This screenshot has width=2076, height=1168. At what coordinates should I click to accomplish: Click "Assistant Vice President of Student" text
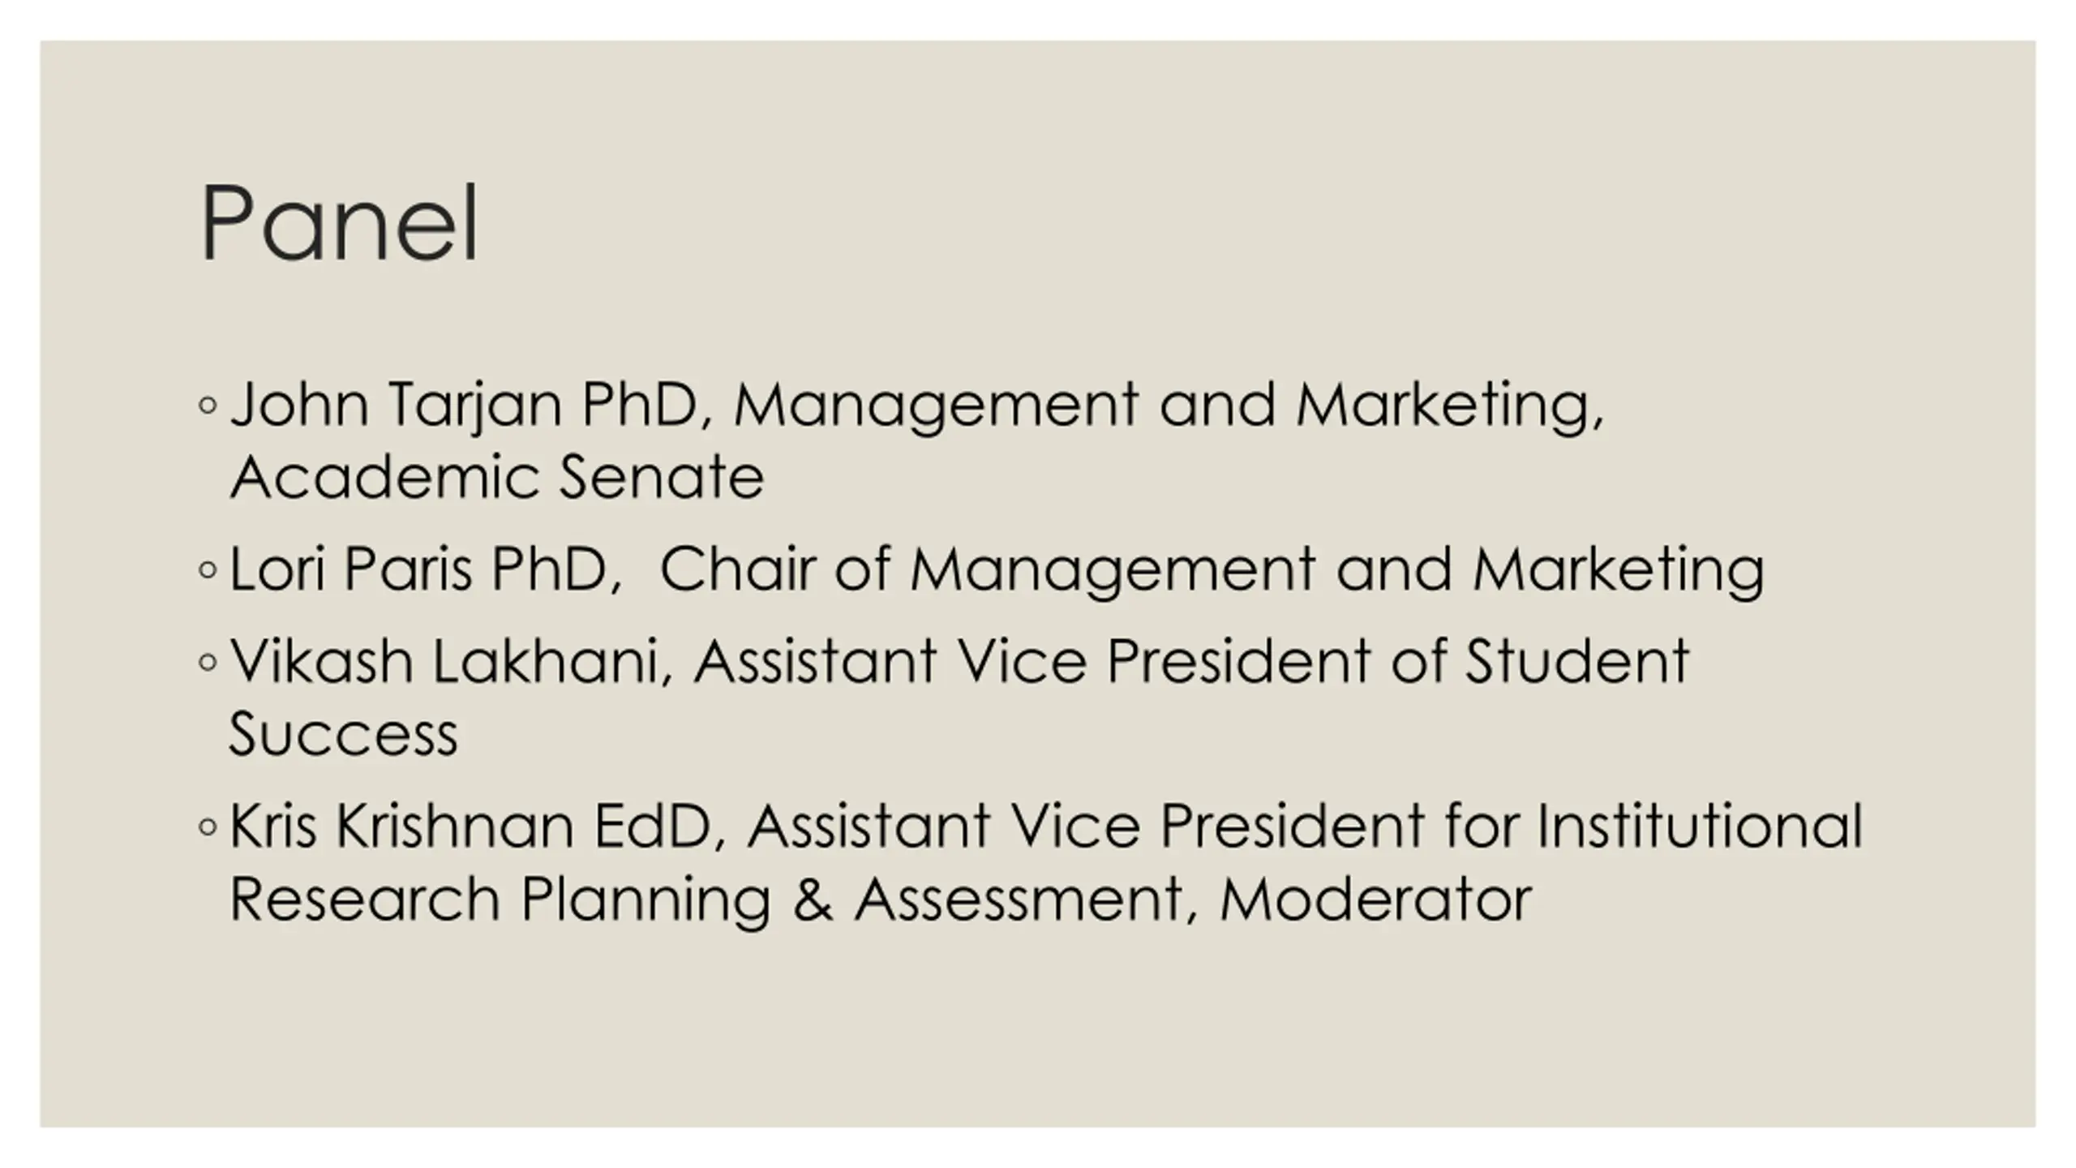1191,661
